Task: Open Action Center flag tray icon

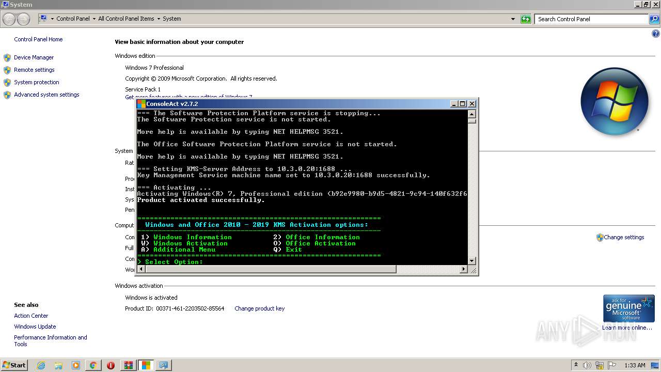Action: tap(612, 365)
